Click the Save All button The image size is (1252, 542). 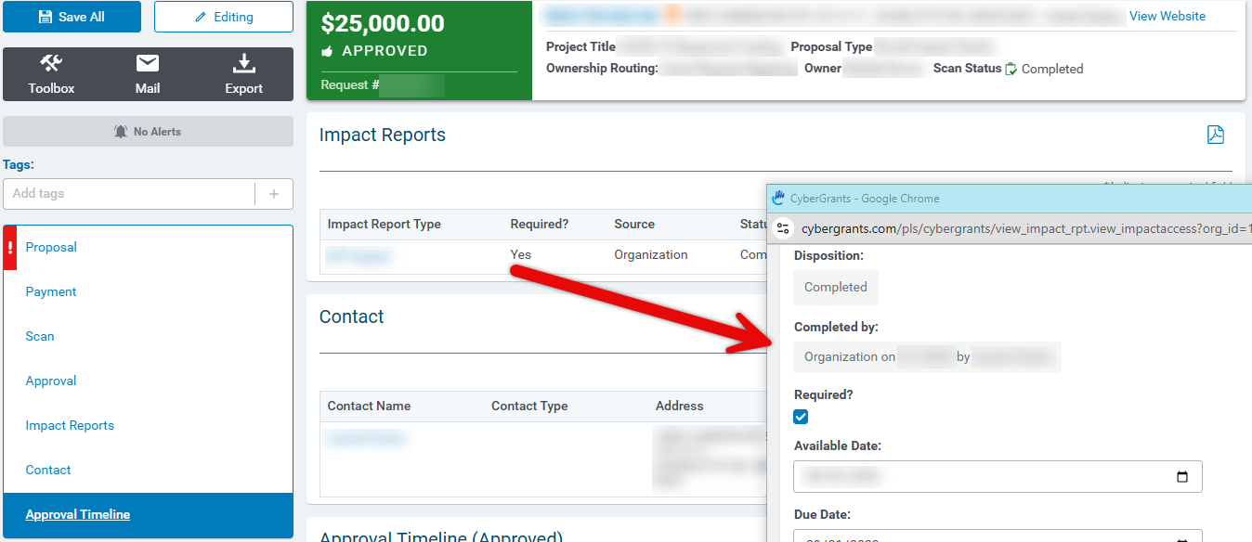(72, 17)
